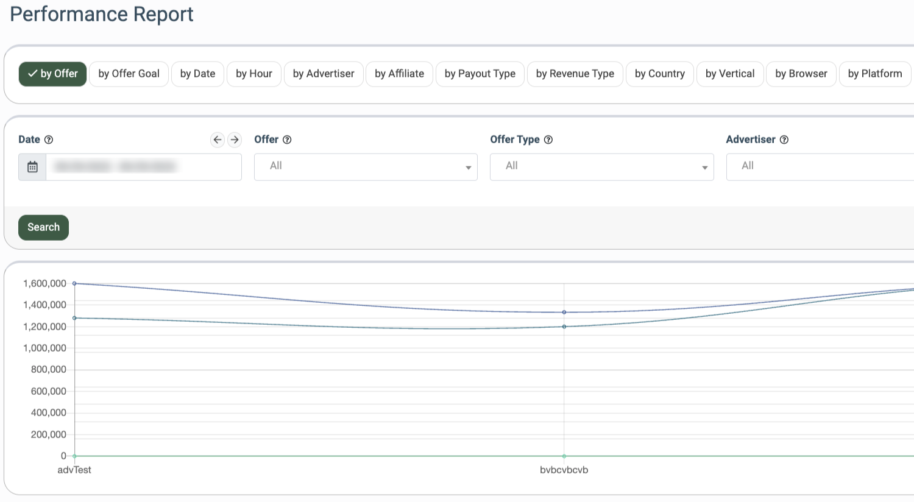Click the calendar icon beside Date field
The width and height of the screenshot is (914, 502).
[32, 167]
